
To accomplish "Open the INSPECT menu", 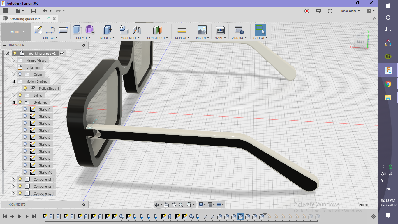I will (x=182, y=38).
